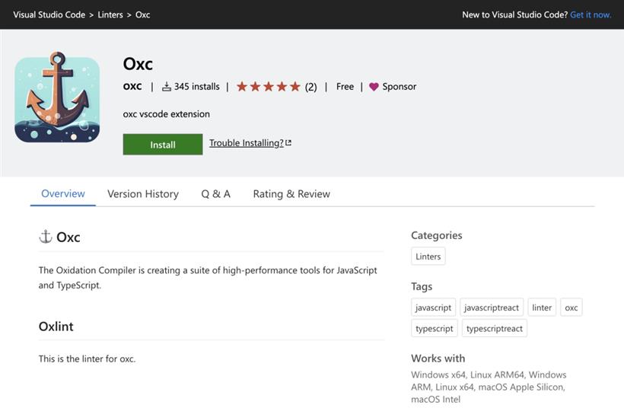Click the download installs icon
The width and height of the screenshot is (624, 408).
pyautogui.click(x=167, y=86)
